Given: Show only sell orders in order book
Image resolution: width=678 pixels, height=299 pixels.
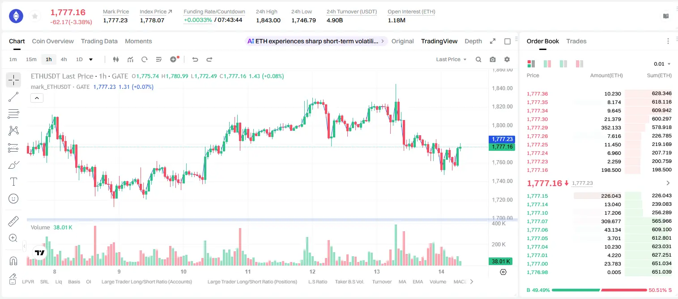Looking at the screenshot, I should point(580,64).
